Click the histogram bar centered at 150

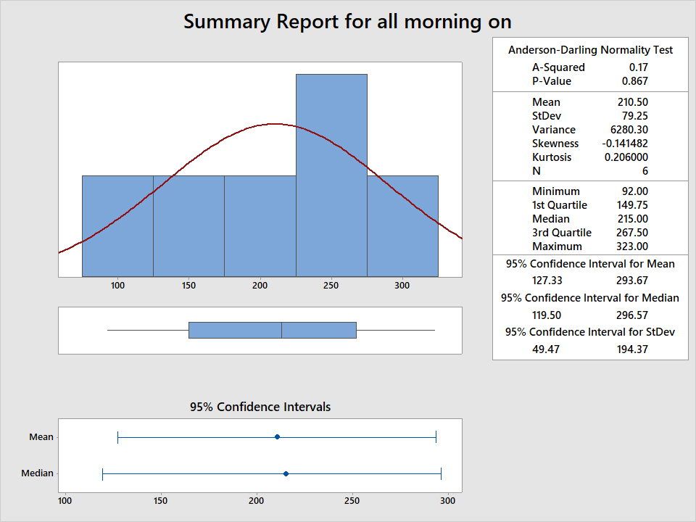(x=188, y=226)
